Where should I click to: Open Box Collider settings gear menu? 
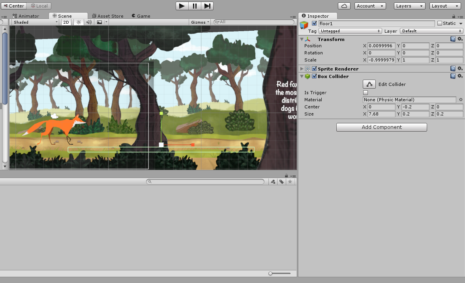tap(460, 76)
